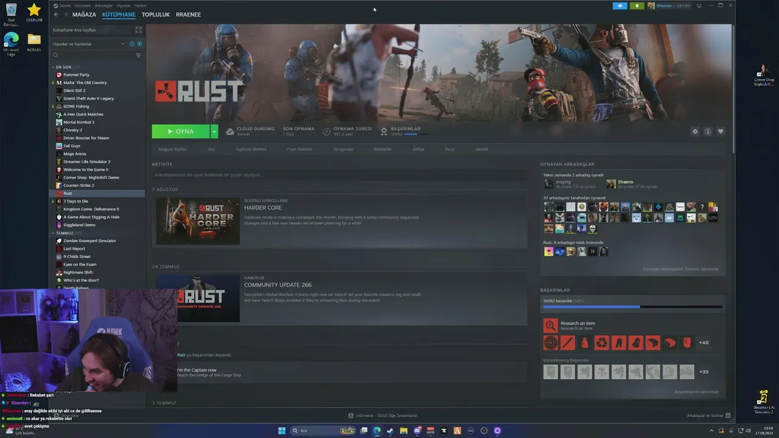Open Oynayan Arkadaşların Tümünü Görüntüle link
779x438 pixels.
(x=681, y=269)
